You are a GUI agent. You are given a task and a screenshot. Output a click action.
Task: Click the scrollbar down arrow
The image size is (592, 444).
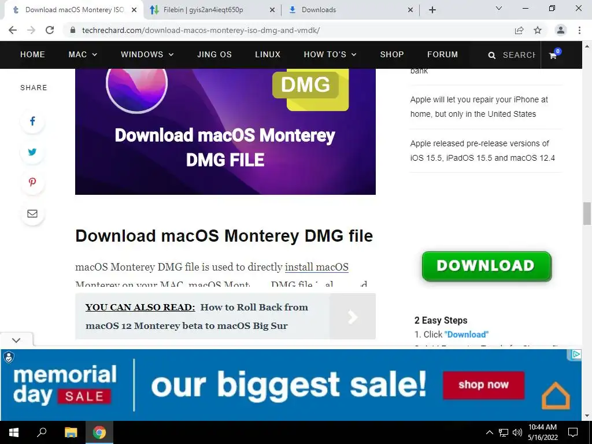587,416
